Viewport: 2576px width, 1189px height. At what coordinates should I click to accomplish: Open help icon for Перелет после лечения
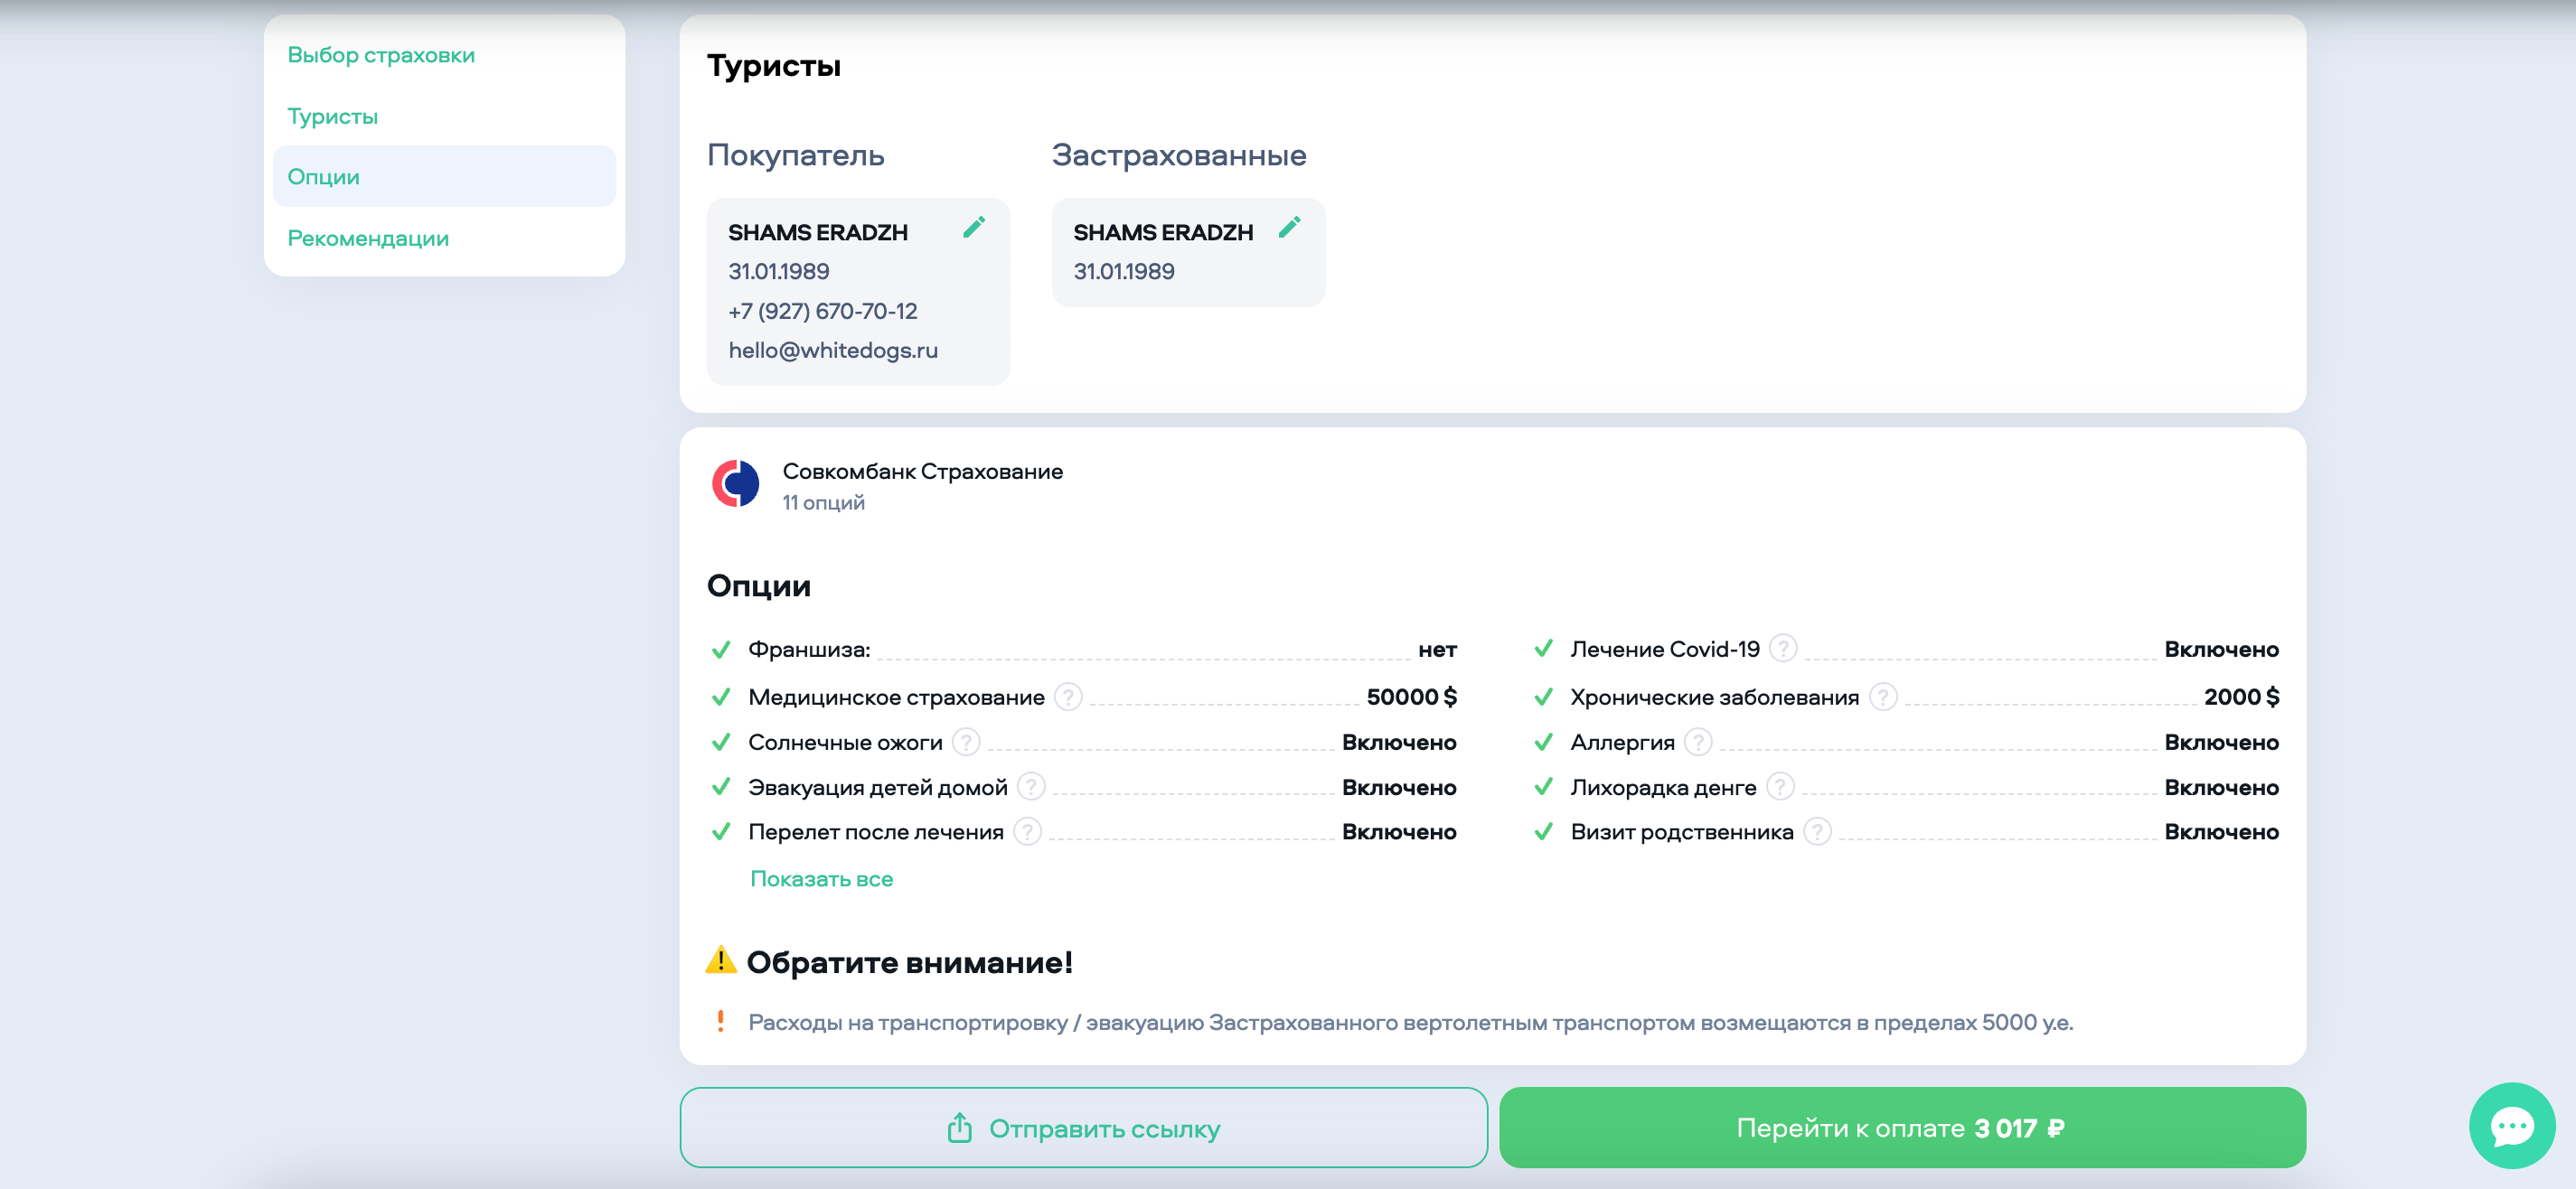click(1026, 832)
